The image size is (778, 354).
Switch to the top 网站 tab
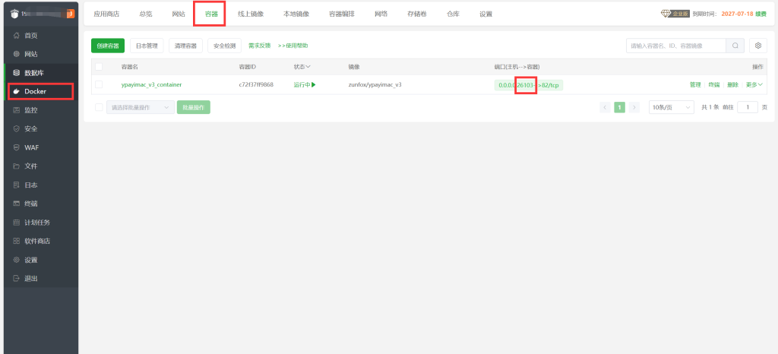click(x=179, y=14)
